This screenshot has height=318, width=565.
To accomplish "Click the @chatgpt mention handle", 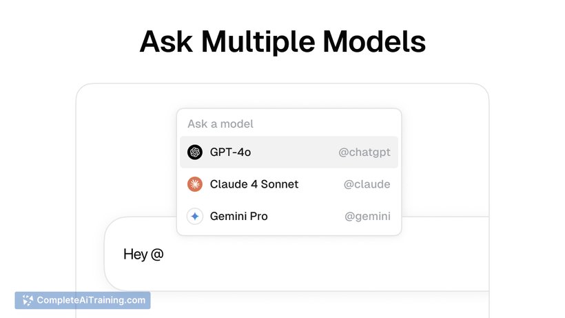I will (364, 152).
